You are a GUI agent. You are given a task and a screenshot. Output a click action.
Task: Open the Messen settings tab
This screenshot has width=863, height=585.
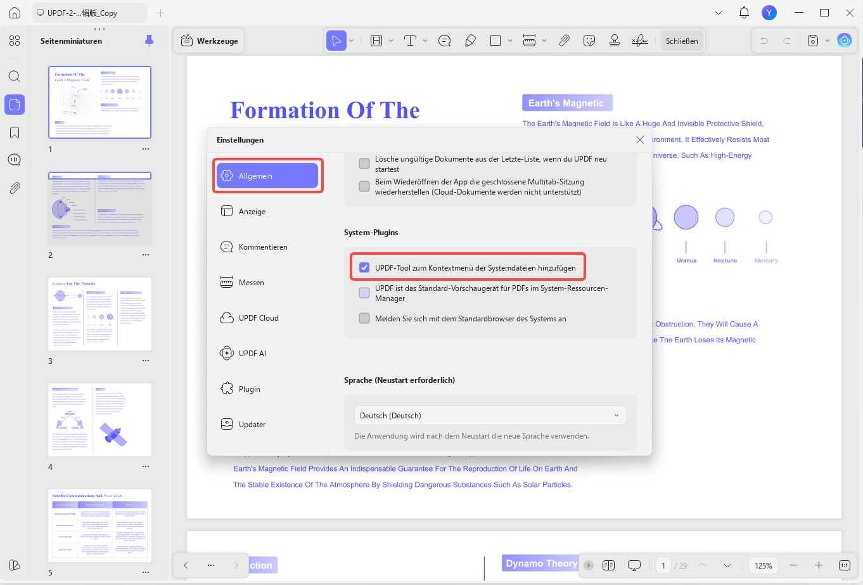coord(267,282)
